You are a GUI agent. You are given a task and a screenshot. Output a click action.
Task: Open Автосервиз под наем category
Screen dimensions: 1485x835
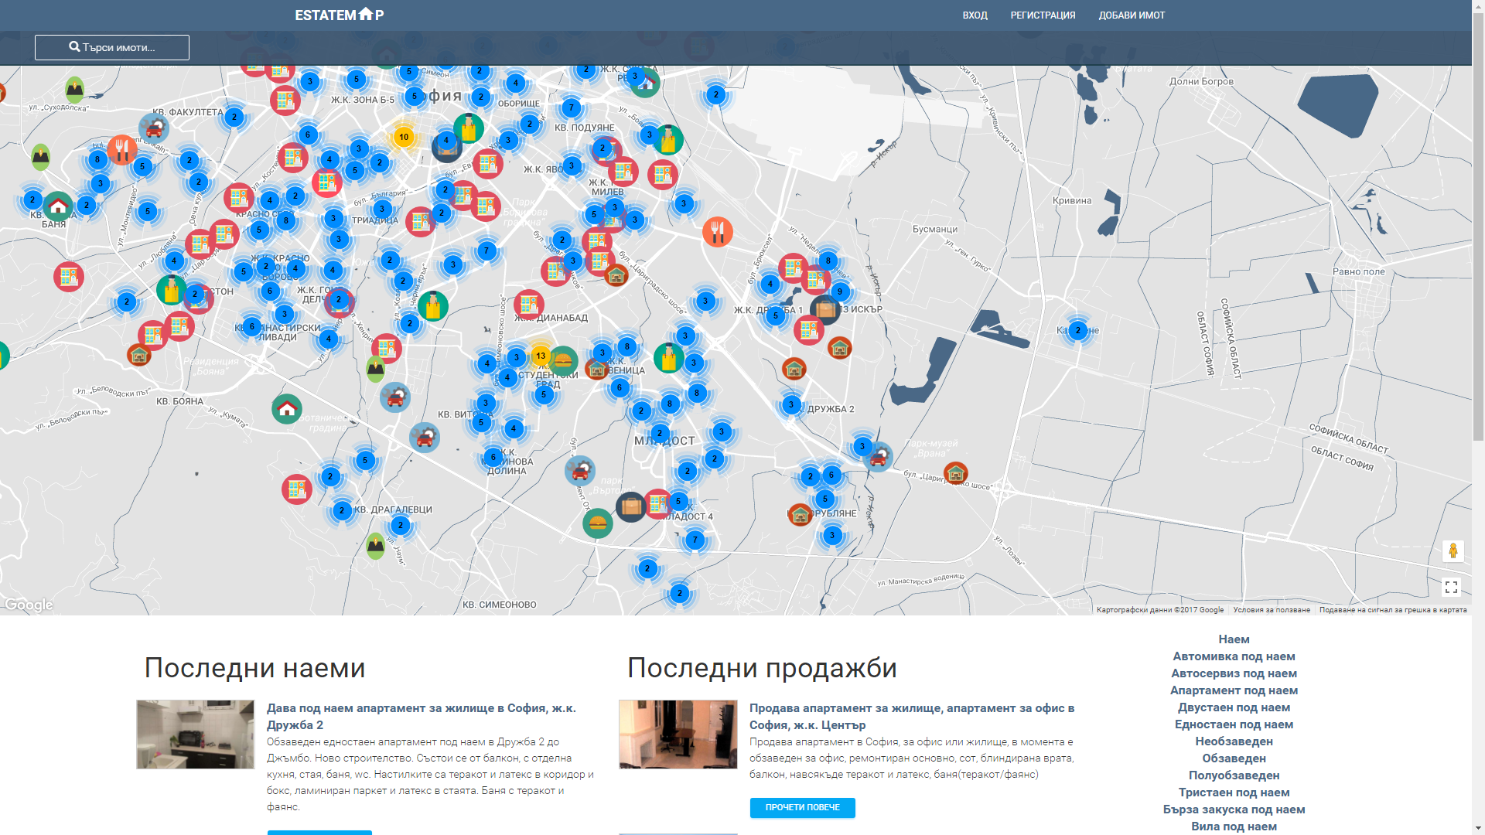pyautogui.click(x=1234, y=673)
